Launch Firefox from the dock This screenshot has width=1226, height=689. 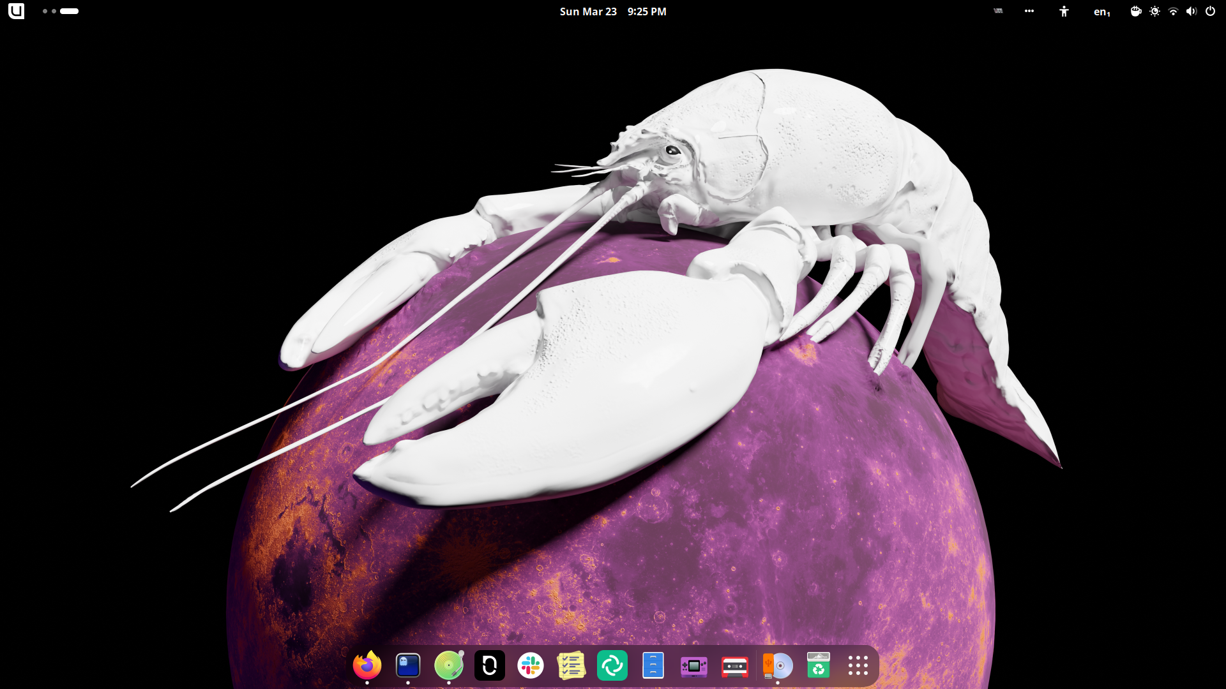point(367,665)
